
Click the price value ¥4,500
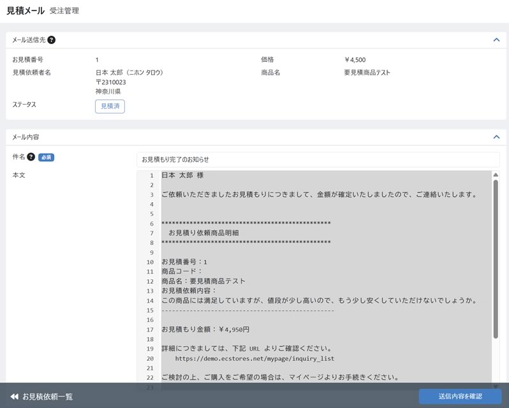(355, 60)
